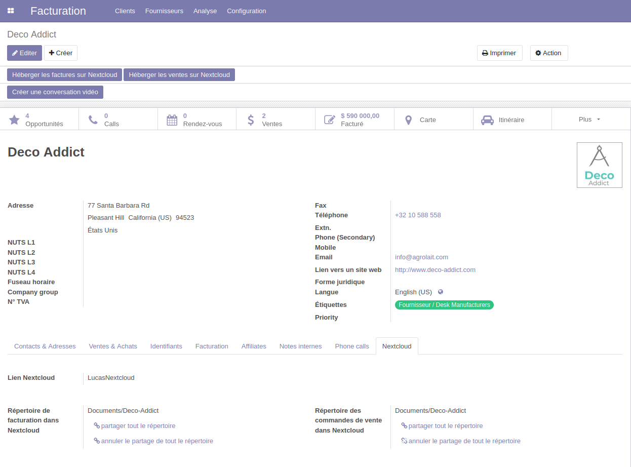Open the apps grid menu icon

[11, 11]
